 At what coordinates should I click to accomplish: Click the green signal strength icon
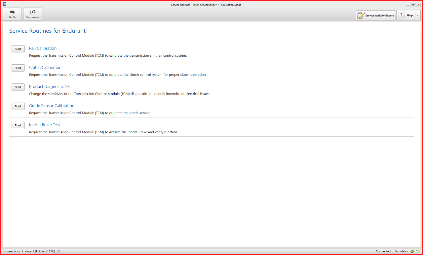point(418,251)
